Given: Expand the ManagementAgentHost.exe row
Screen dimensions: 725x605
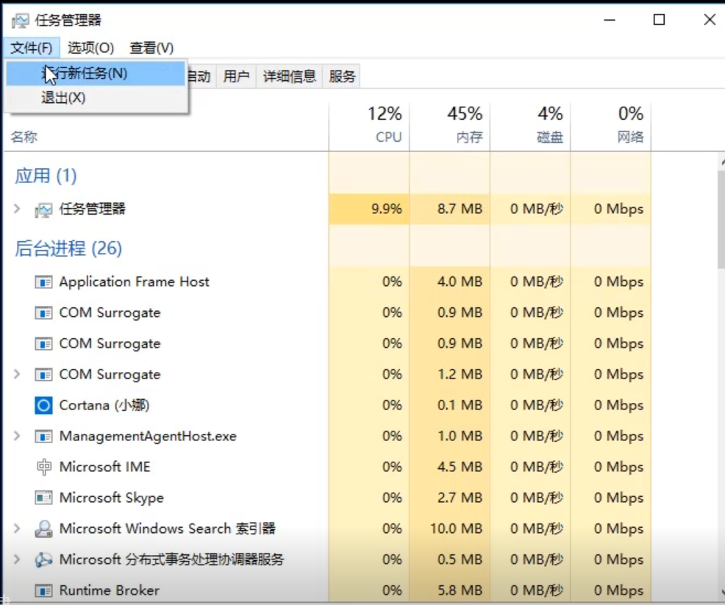Looking at the screenshot, I should click(x=17, y=435).
